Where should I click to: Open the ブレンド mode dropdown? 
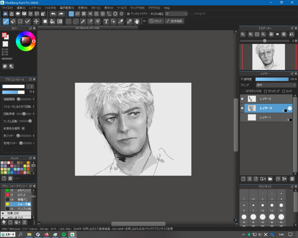pos(276,85)
